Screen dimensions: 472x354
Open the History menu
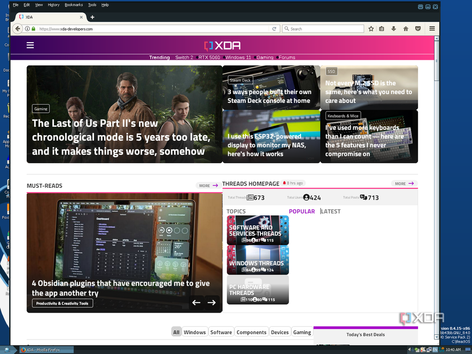(x=53, y=5)
